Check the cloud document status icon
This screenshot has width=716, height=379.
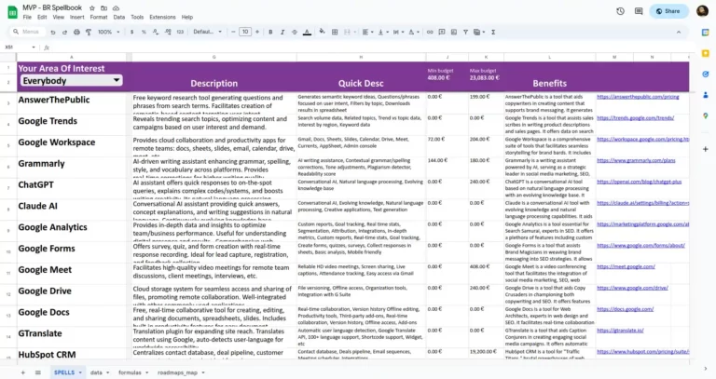click(116, 8)
